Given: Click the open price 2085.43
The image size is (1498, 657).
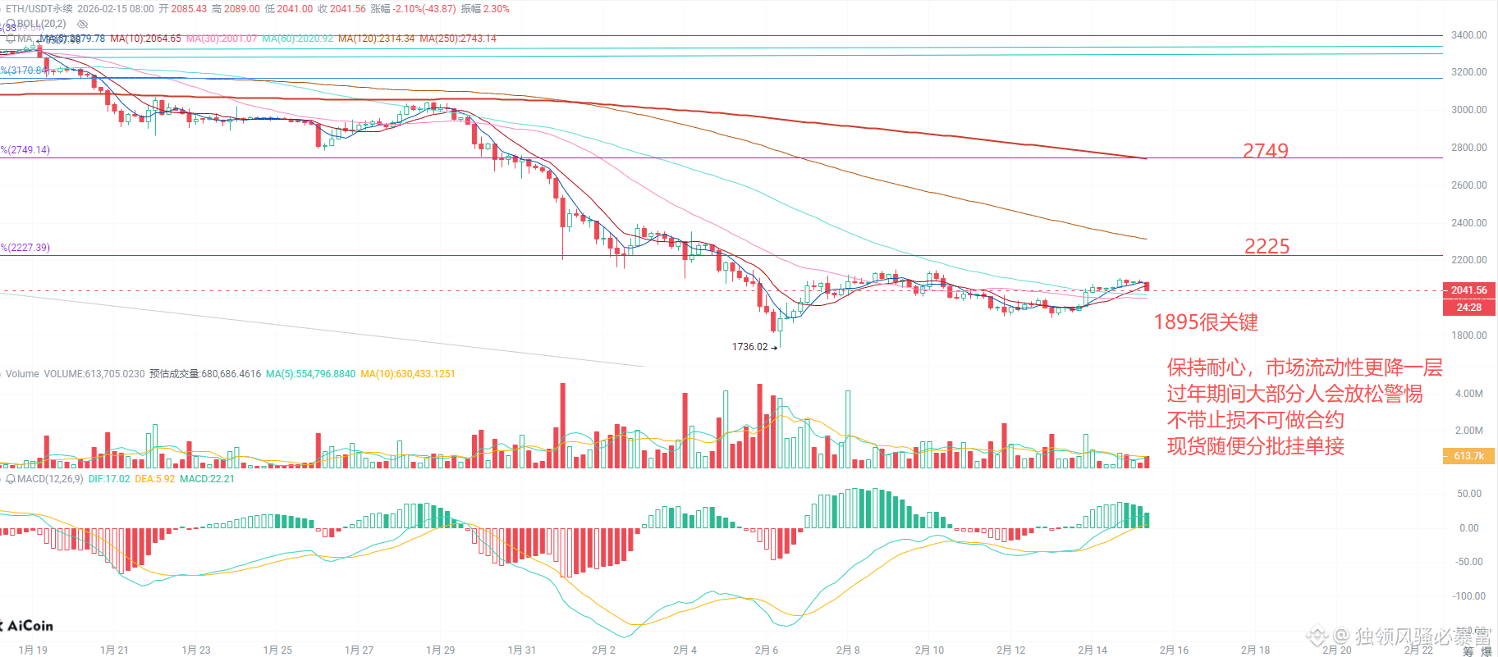Looking at the screenshot, I should coord(189,9).
